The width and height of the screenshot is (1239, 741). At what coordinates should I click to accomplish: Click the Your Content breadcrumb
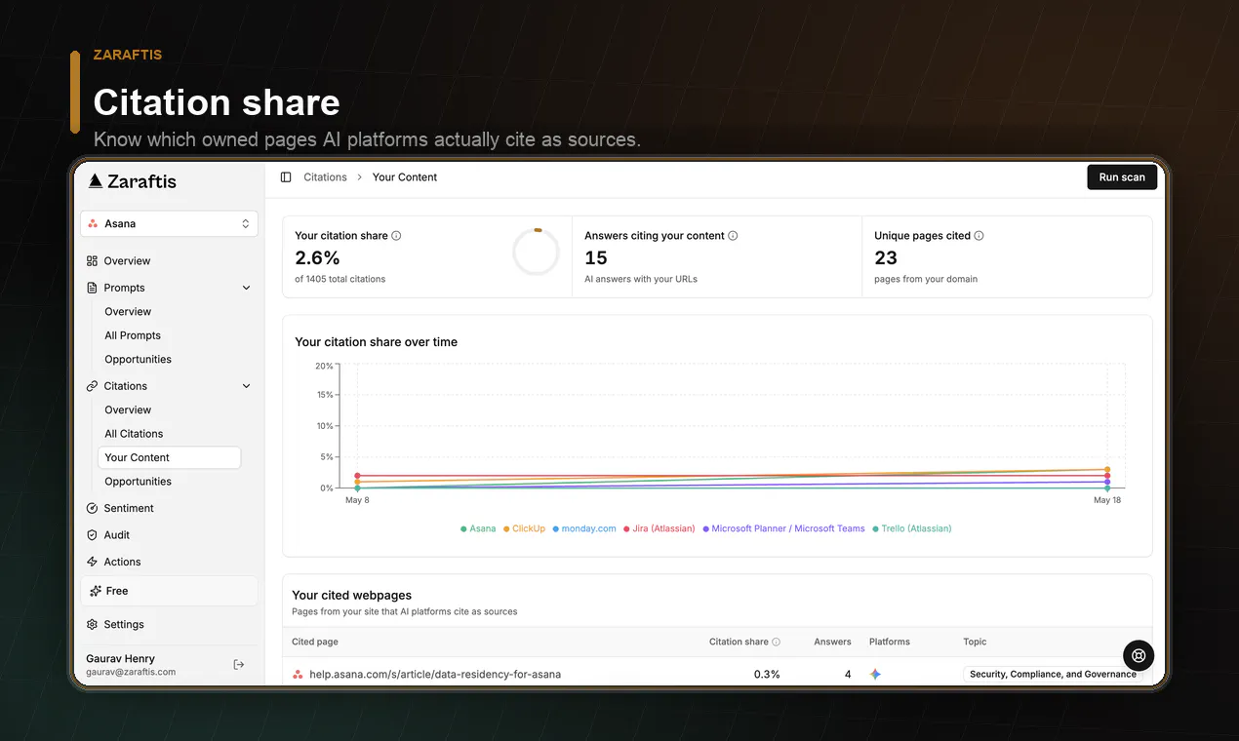pyautogui.click(x=405, y=177)
